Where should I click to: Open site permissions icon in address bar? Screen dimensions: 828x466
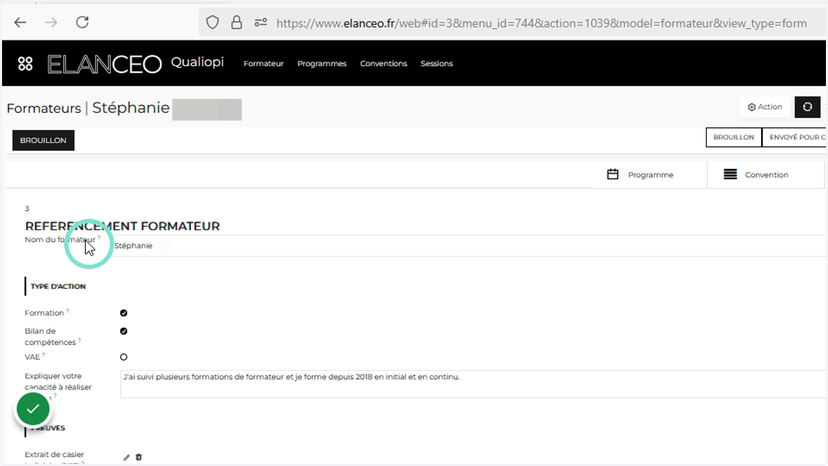[x=261, y=23]
